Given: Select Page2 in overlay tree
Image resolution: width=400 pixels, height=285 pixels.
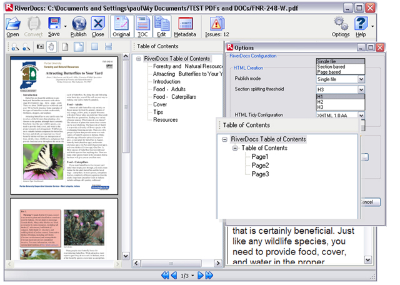Looking at the screenshot, I should [x=260, y=166].
